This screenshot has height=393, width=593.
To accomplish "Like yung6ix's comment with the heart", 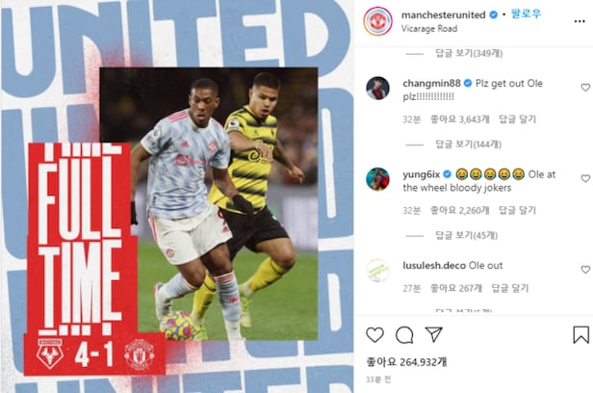I will click(585, 178).
